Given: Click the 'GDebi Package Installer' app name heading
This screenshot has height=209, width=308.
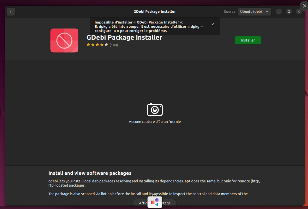Looking at the screenshot, I should pos(124,38).
